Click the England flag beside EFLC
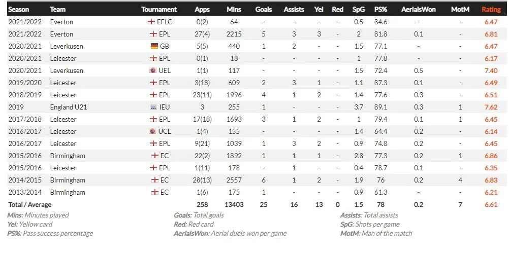This screenshot has height=254, width=509. [151, 22]
